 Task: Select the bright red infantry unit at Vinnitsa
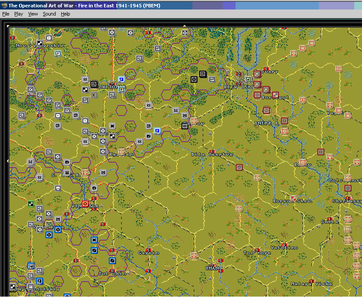tap(85, 204)
